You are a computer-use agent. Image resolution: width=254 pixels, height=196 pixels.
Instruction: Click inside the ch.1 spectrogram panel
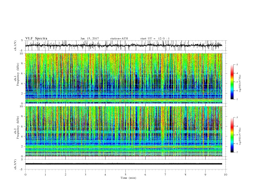tap(123, 78)
